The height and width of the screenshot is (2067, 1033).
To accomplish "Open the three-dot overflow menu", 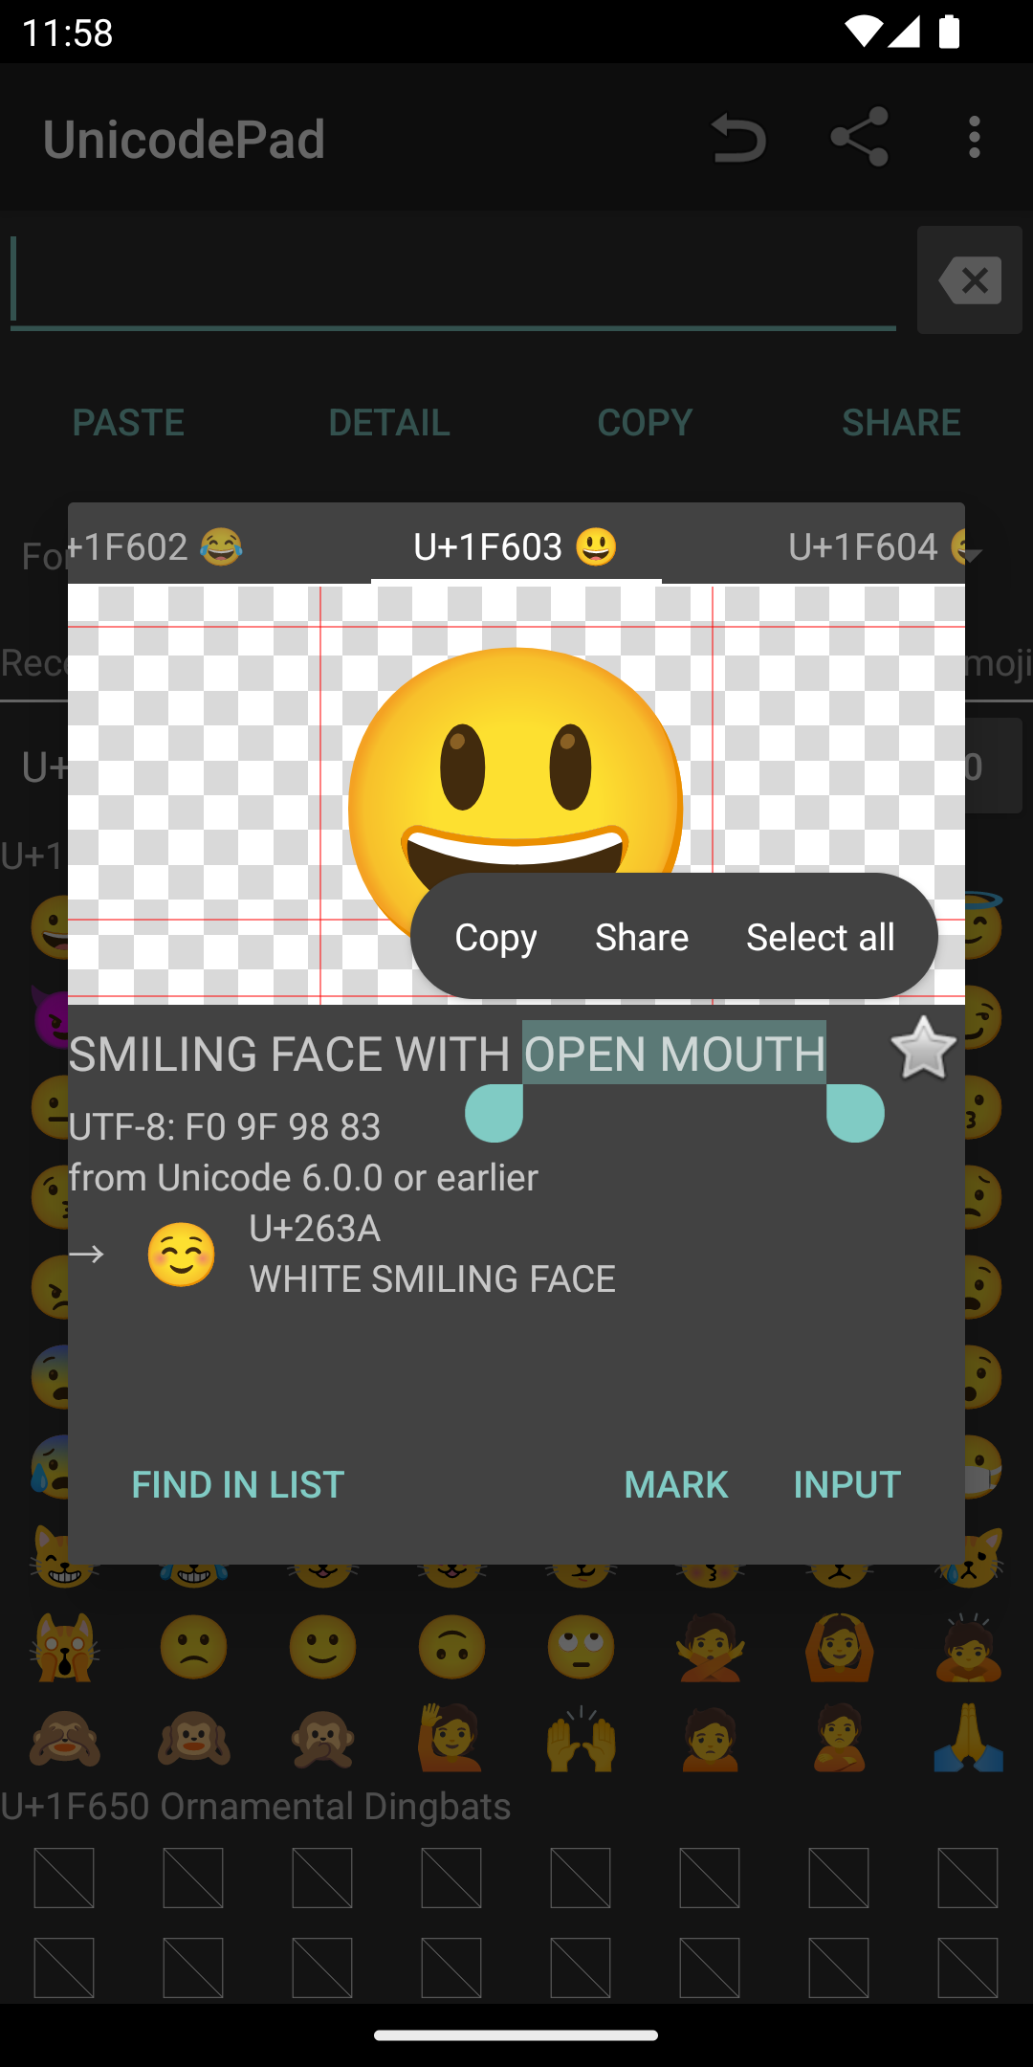I will pos(974,138).
